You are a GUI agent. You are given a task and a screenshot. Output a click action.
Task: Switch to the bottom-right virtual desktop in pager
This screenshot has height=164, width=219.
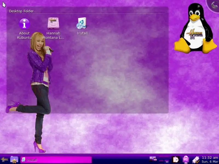pyautogui.click(x=167, y=162)
